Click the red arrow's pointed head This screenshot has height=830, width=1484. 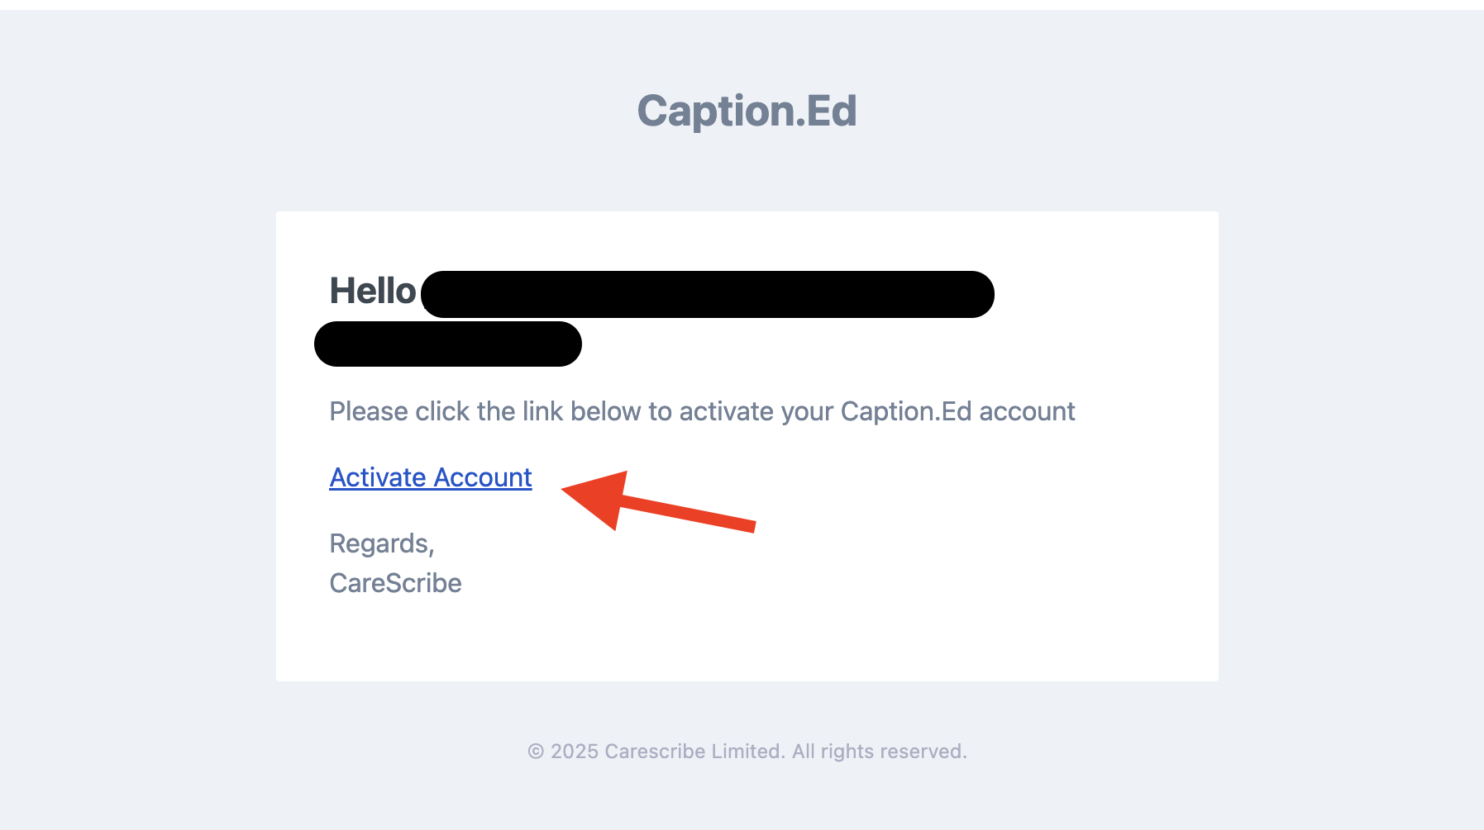pos(595,497)
